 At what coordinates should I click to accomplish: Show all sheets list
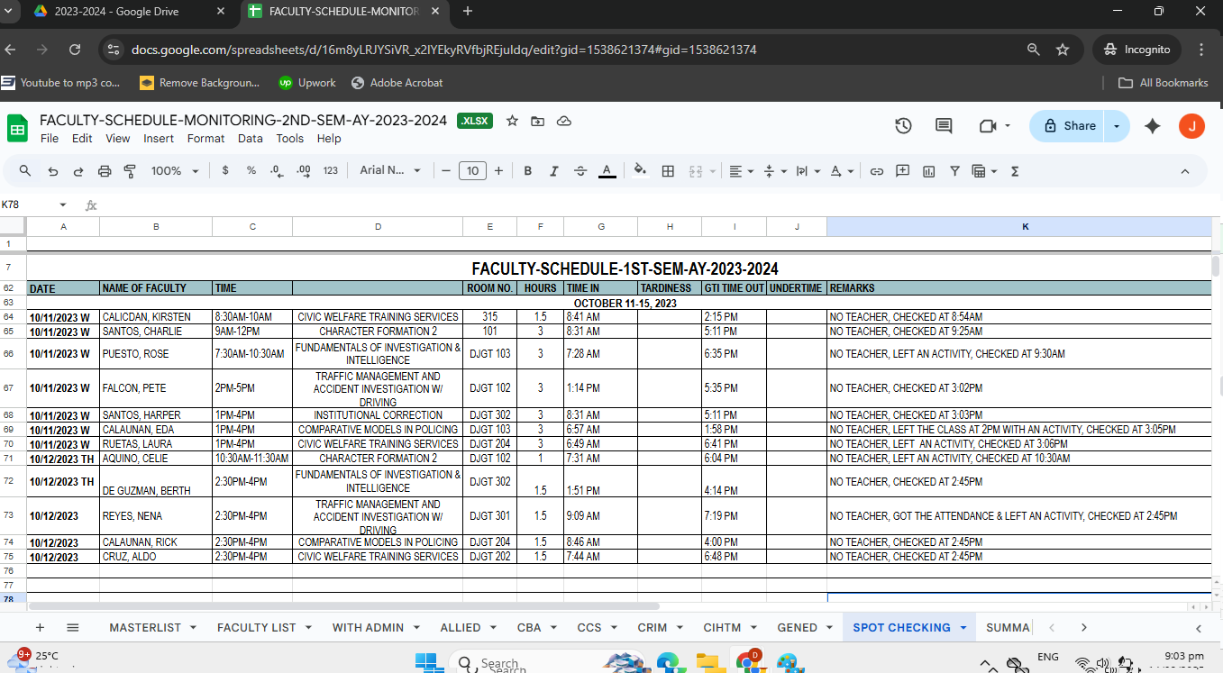73,627
